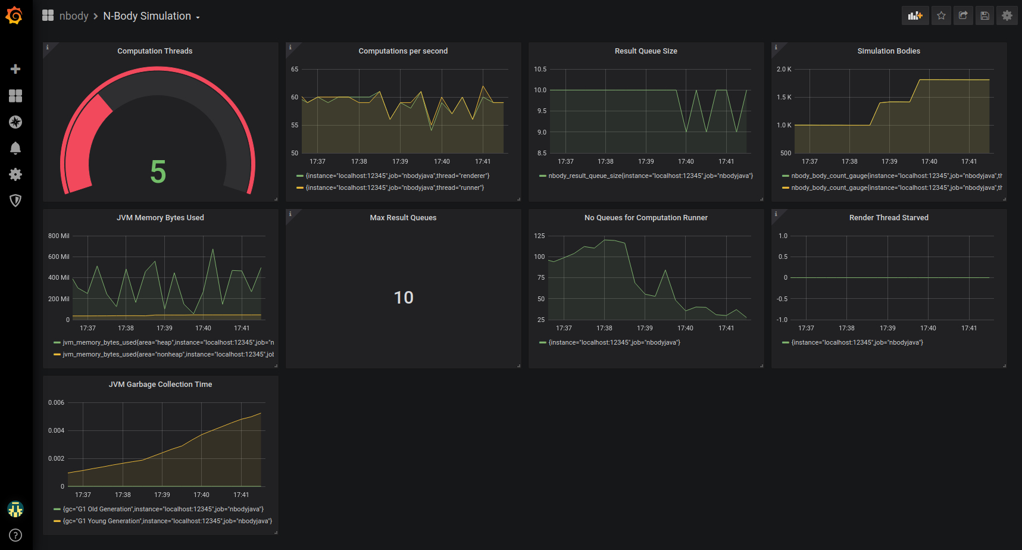Show info for the Computations per second panel
Image resolution: width=1022 pixels, height=550 pixels.
click(x=290, y=48)
